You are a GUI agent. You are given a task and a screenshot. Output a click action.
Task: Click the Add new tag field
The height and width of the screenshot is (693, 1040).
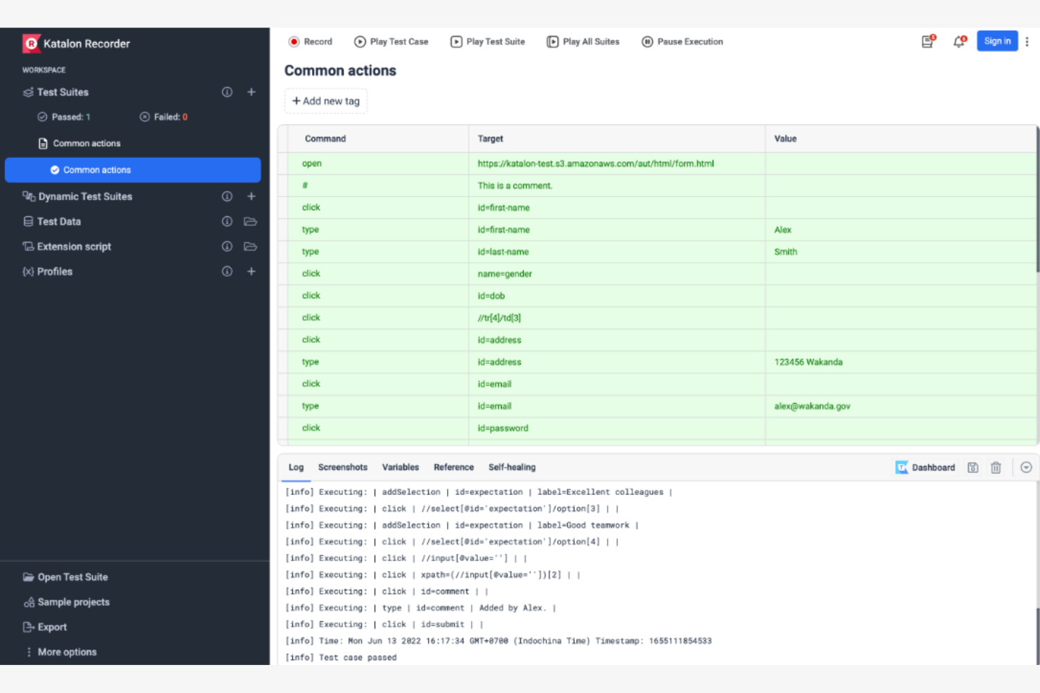(x=325, y=100)
